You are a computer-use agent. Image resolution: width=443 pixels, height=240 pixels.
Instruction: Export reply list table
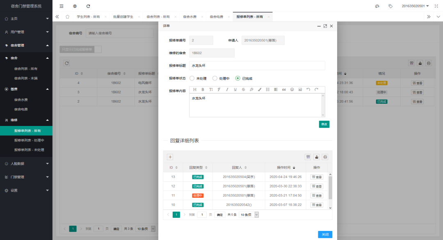tap(316, 157)
